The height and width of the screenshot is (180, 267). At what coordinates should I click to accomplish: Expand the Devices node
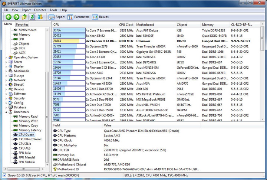(x=6, y=89)
